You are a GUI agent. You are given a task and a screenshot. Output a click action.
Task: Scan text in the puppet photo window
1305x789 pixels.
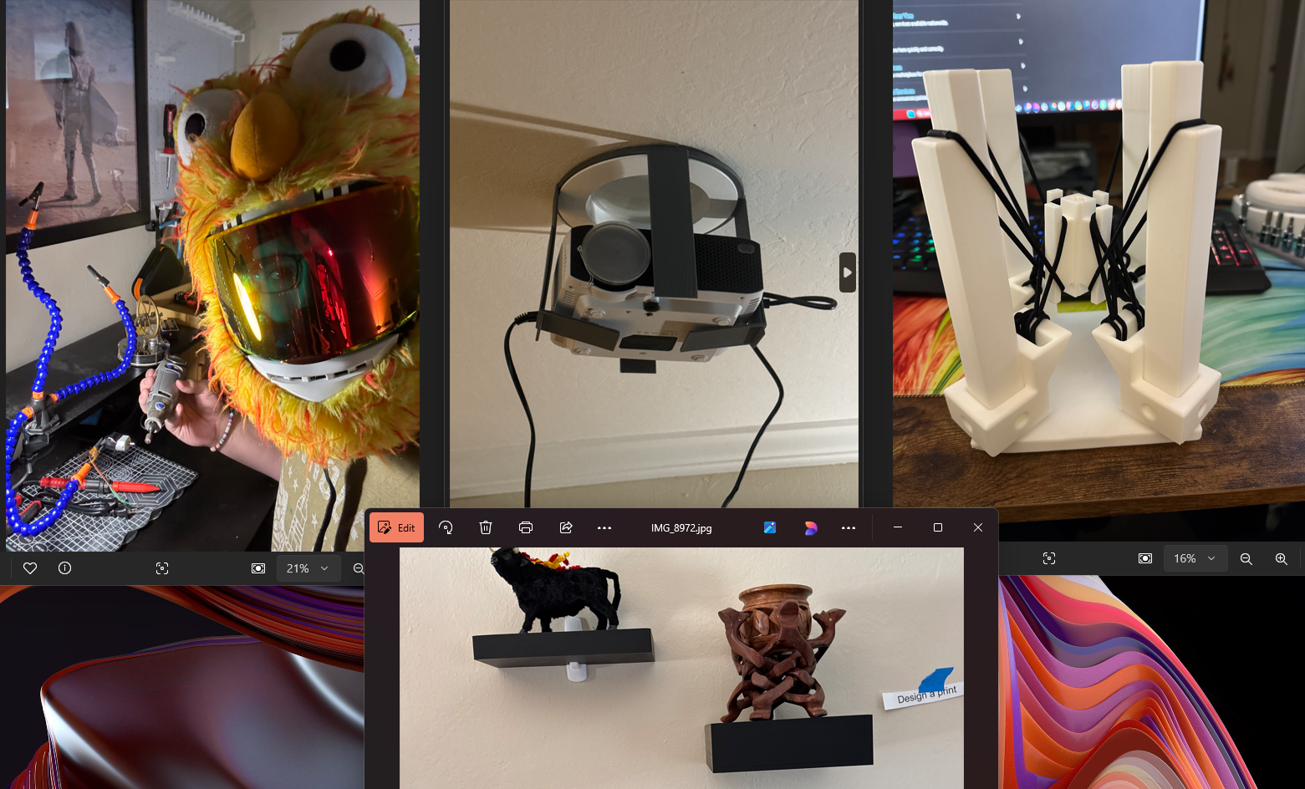(x=162, y=568)
